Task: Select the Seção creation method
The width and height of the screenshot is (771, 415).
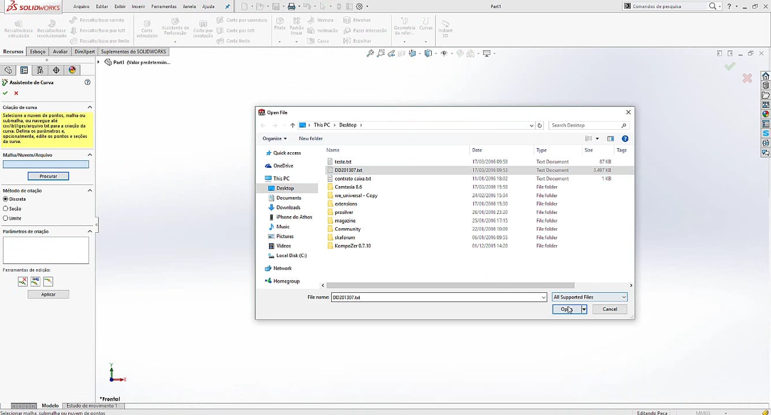Action: 6,209
